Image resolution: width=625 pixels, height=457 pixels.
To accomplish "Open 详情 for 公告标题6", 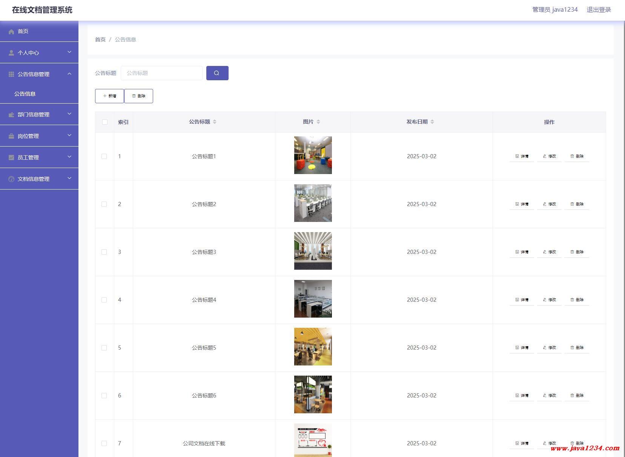I will tap(522, 396).
